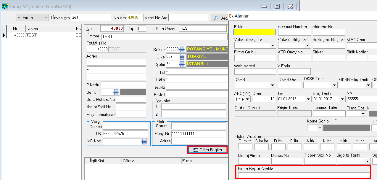Maximize the Yurtiçi Müşterileri window
Image resolution: width=377 pixels, height=180 pixels.
click(277, 7)
